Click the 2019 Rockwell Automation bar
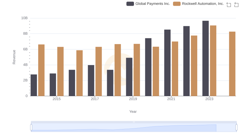The image size is (242, 139). [137, 70]
